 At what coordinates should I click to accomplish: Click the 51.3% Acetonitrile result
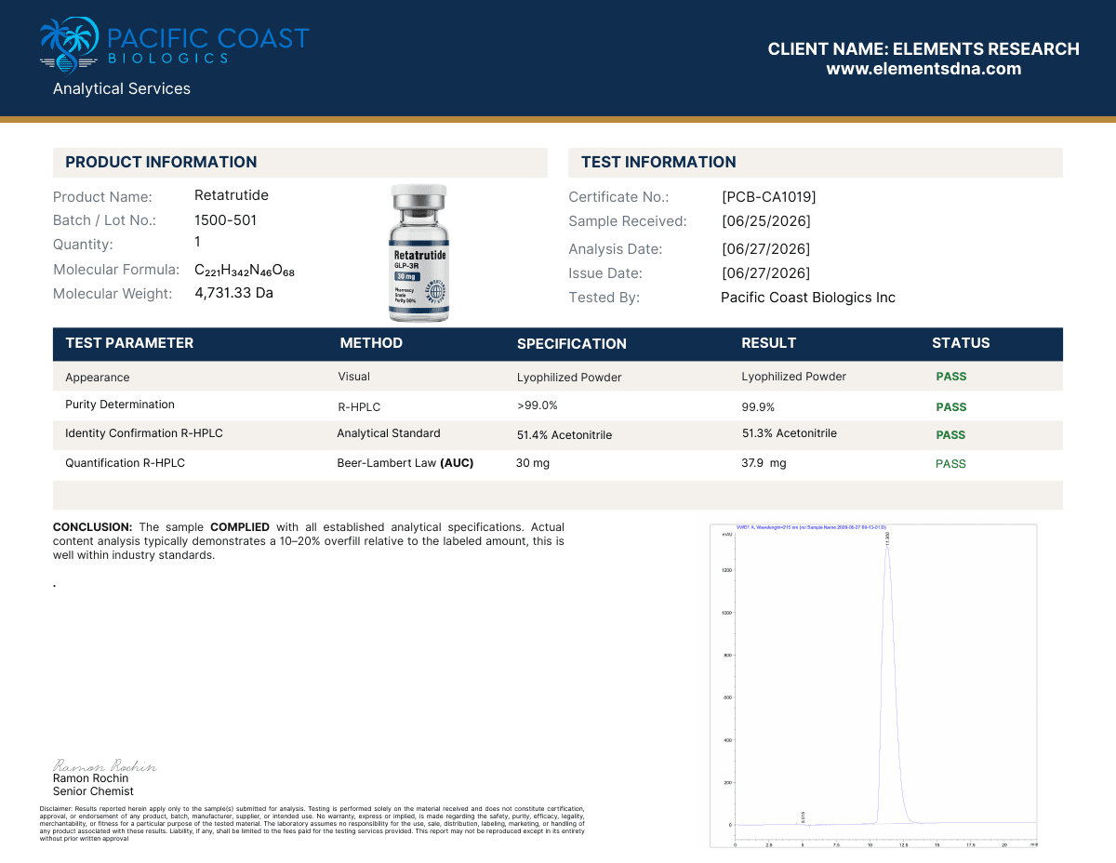790,433
